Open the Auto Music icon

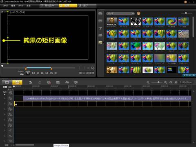click(76, 82)
